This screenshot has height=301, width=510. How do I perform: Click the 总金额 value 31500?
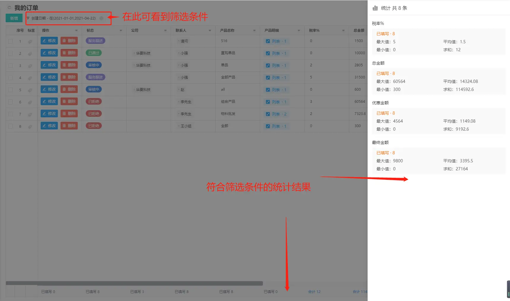[360, 77]
